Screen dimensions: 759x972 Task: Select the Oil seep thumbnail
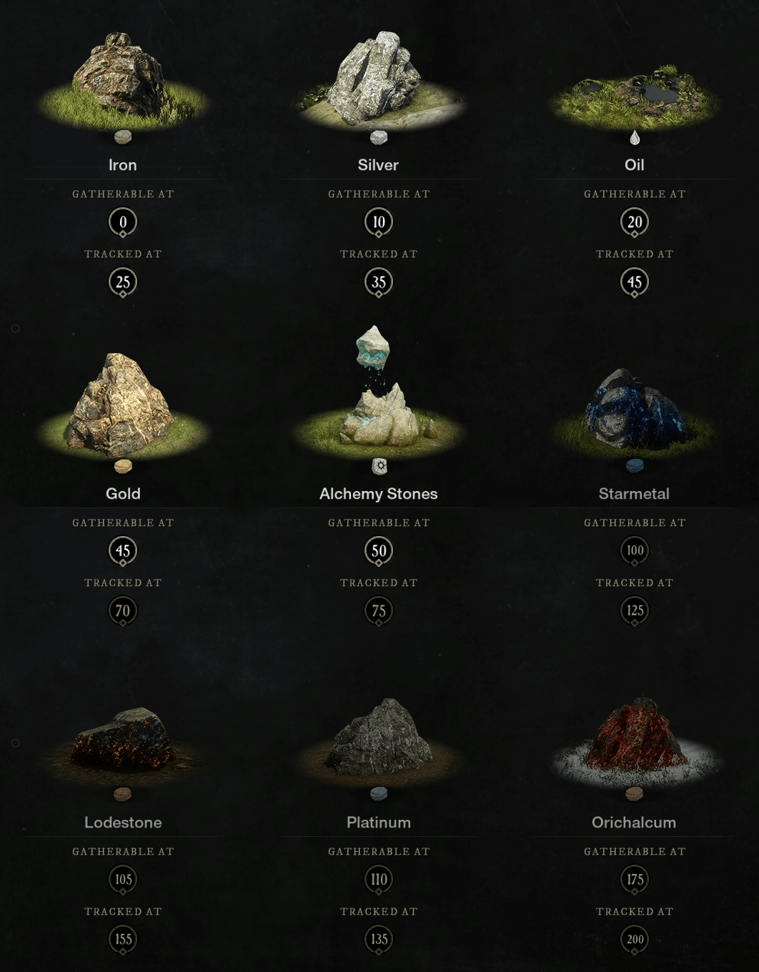[x=635, y=96]
